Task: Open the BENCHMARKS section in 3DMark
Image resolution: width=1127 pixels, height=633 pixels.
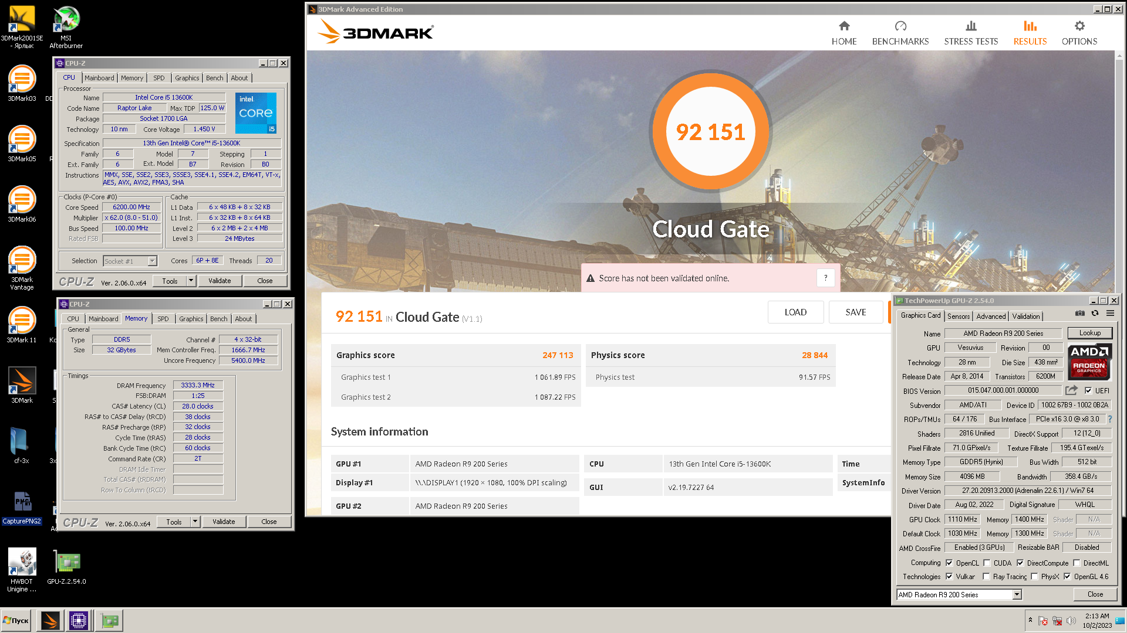Action: [x=900, y=33]
